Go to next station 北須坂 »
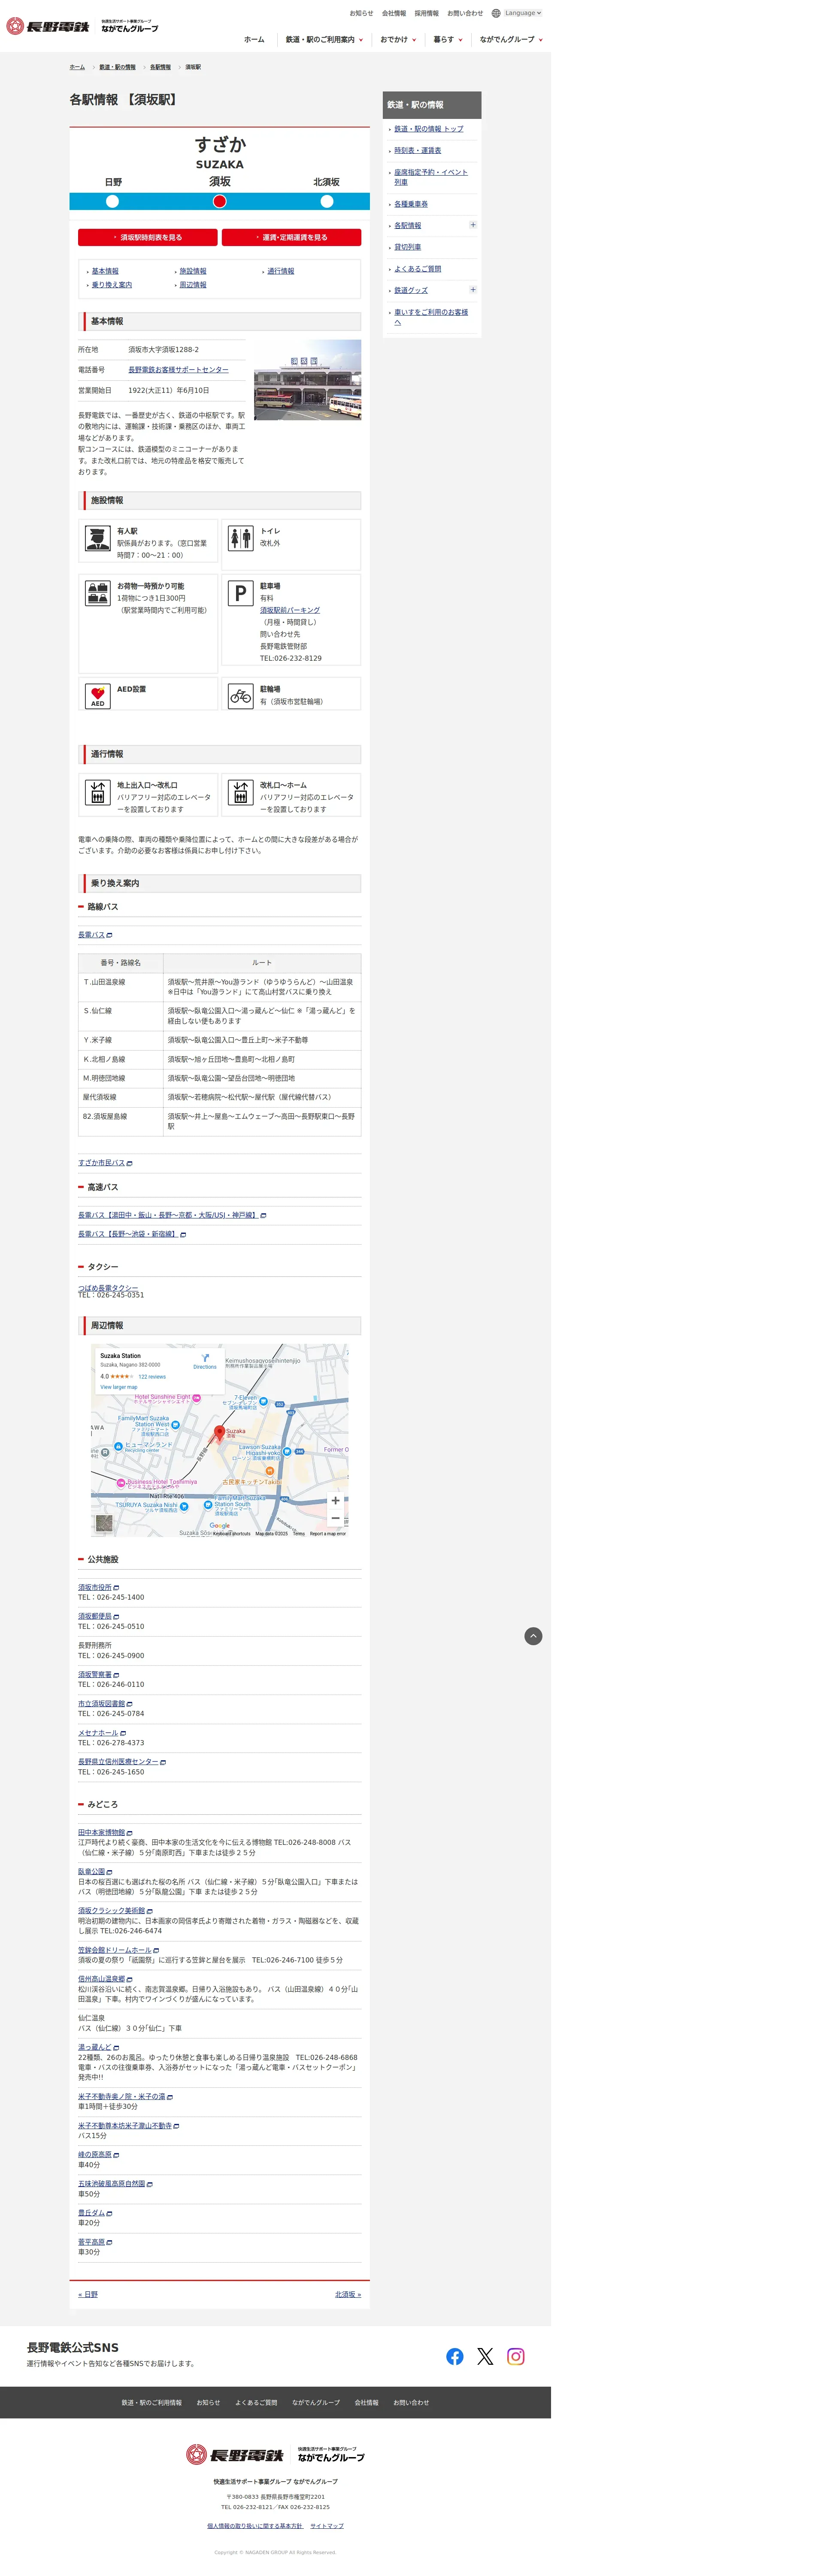The height and width of the screenshot is (2576, 824). tap(348, 2294)
